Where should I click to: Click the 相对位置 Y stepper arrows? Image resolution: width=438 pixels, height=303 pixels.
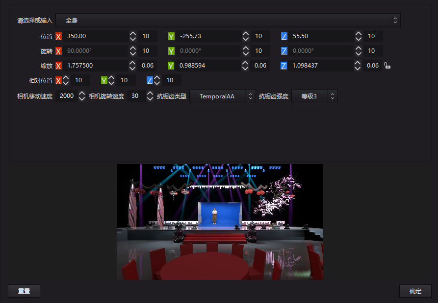(x=111, y=81)
